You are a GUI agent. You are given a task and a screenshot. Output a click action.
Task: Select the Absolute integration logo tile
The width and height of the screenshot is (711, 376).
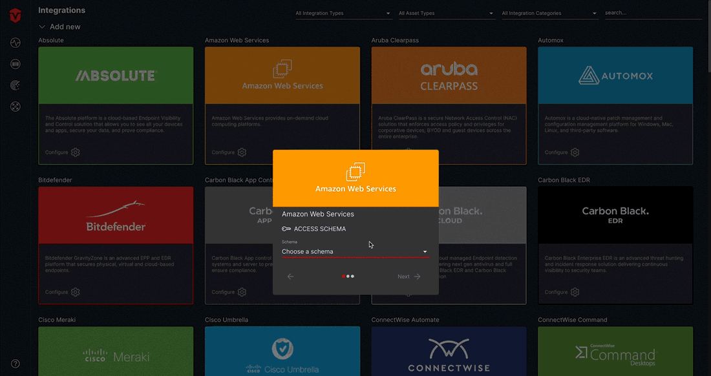pyautogui.click(x=116, y=76)
